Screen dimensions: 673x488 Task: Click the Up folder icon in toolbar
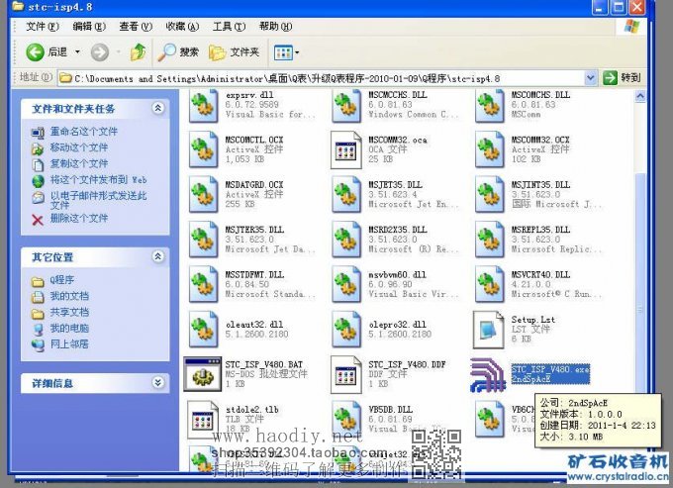(x=139, y=51)
